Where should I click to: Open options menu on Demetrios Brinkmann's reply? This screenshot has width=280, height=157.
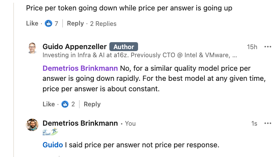[x=268, y=123]
